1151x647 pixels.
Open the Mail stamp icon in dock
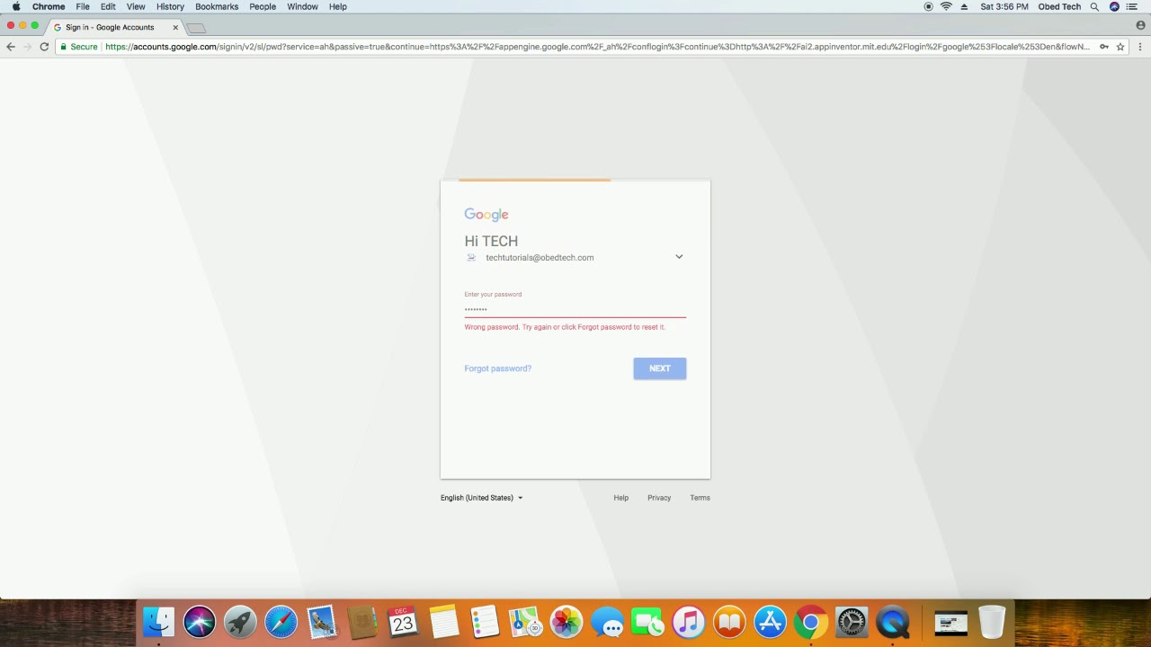click(x=322, y=622)
